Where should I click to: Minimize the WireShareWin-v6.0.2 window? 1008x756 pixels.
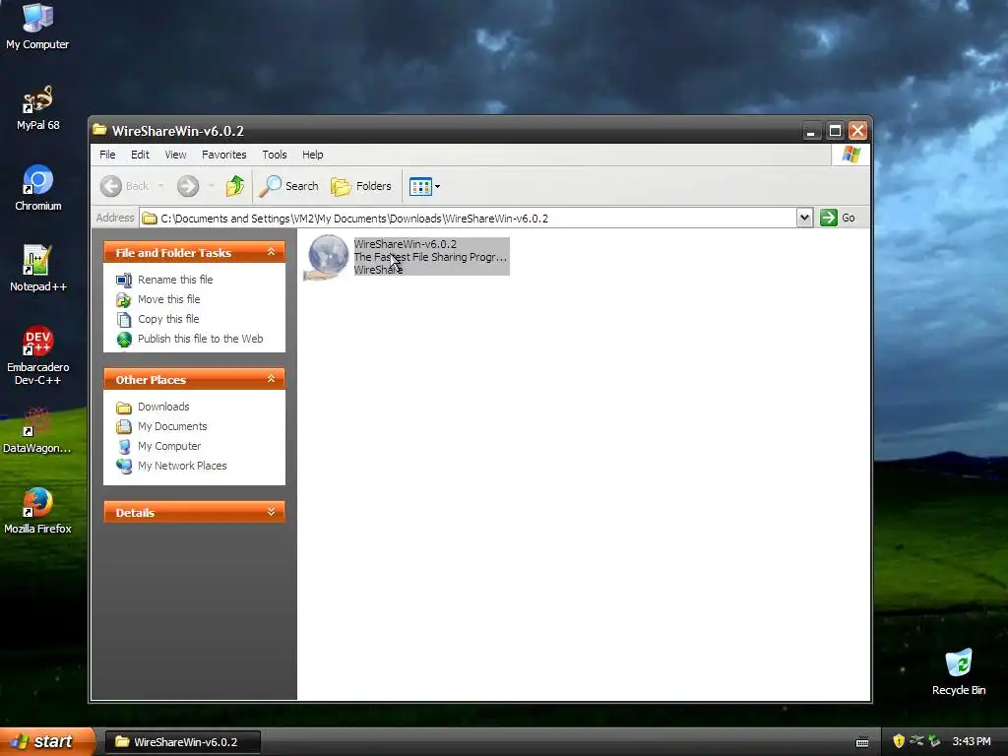tap(811, 131)
